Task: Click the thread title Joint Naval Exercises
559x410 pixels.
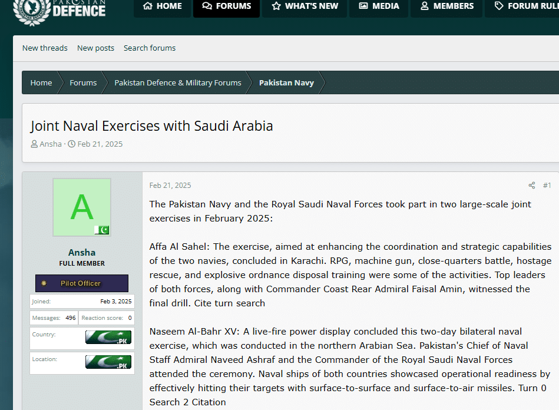Action: pyautogui.click(x=151, y=126)
